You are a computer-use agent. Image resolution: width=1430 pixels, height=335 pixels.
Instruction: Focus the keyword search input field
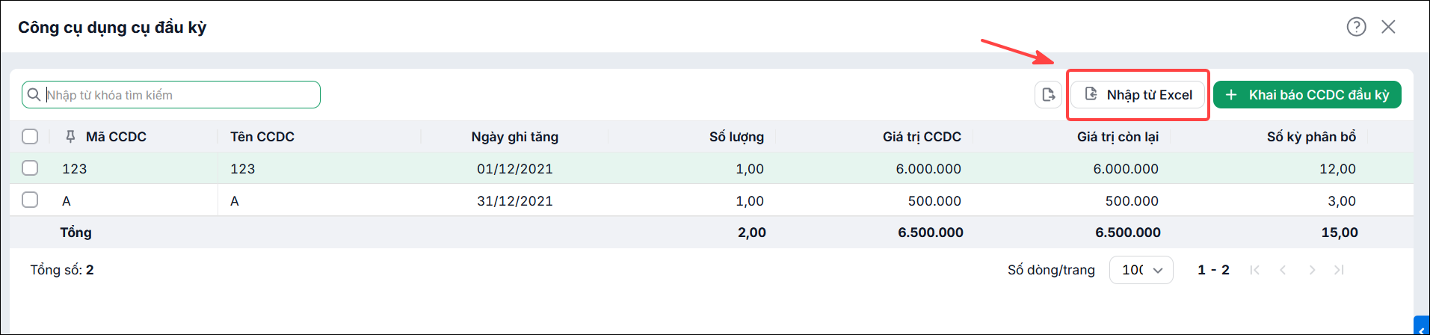(x=171, y=95)
